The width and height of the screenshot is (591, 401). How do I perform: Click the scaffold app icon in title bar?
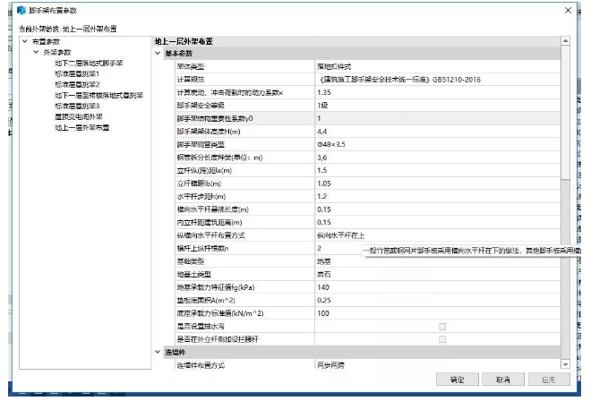(9, 9)
